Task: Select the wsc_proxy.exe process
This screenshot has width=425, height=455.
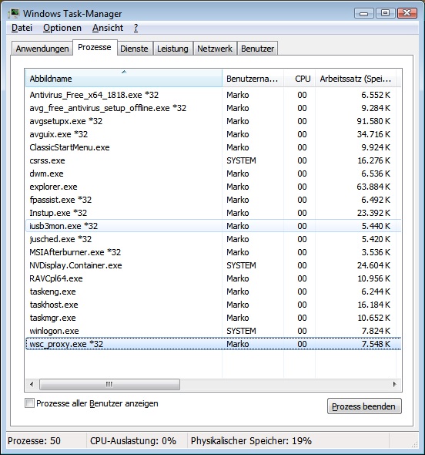Action: [x=213, y=344]
